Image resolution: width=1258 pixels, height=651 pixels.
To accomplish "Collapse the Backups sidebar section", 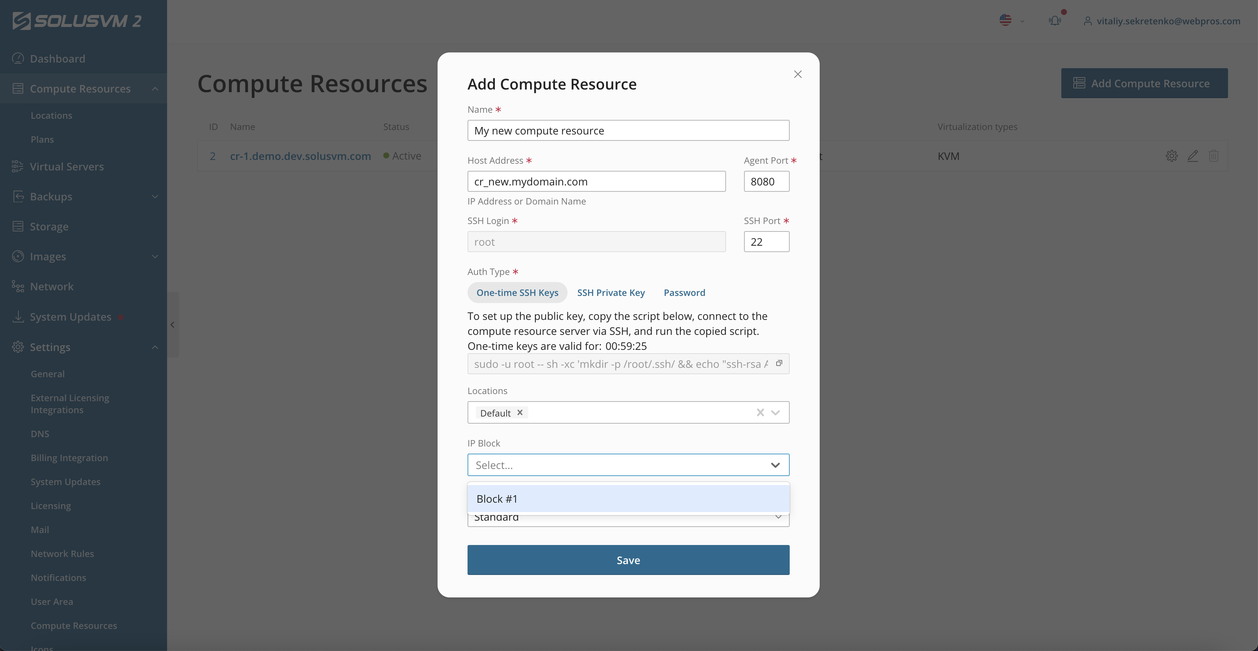I will click(155, 196).
